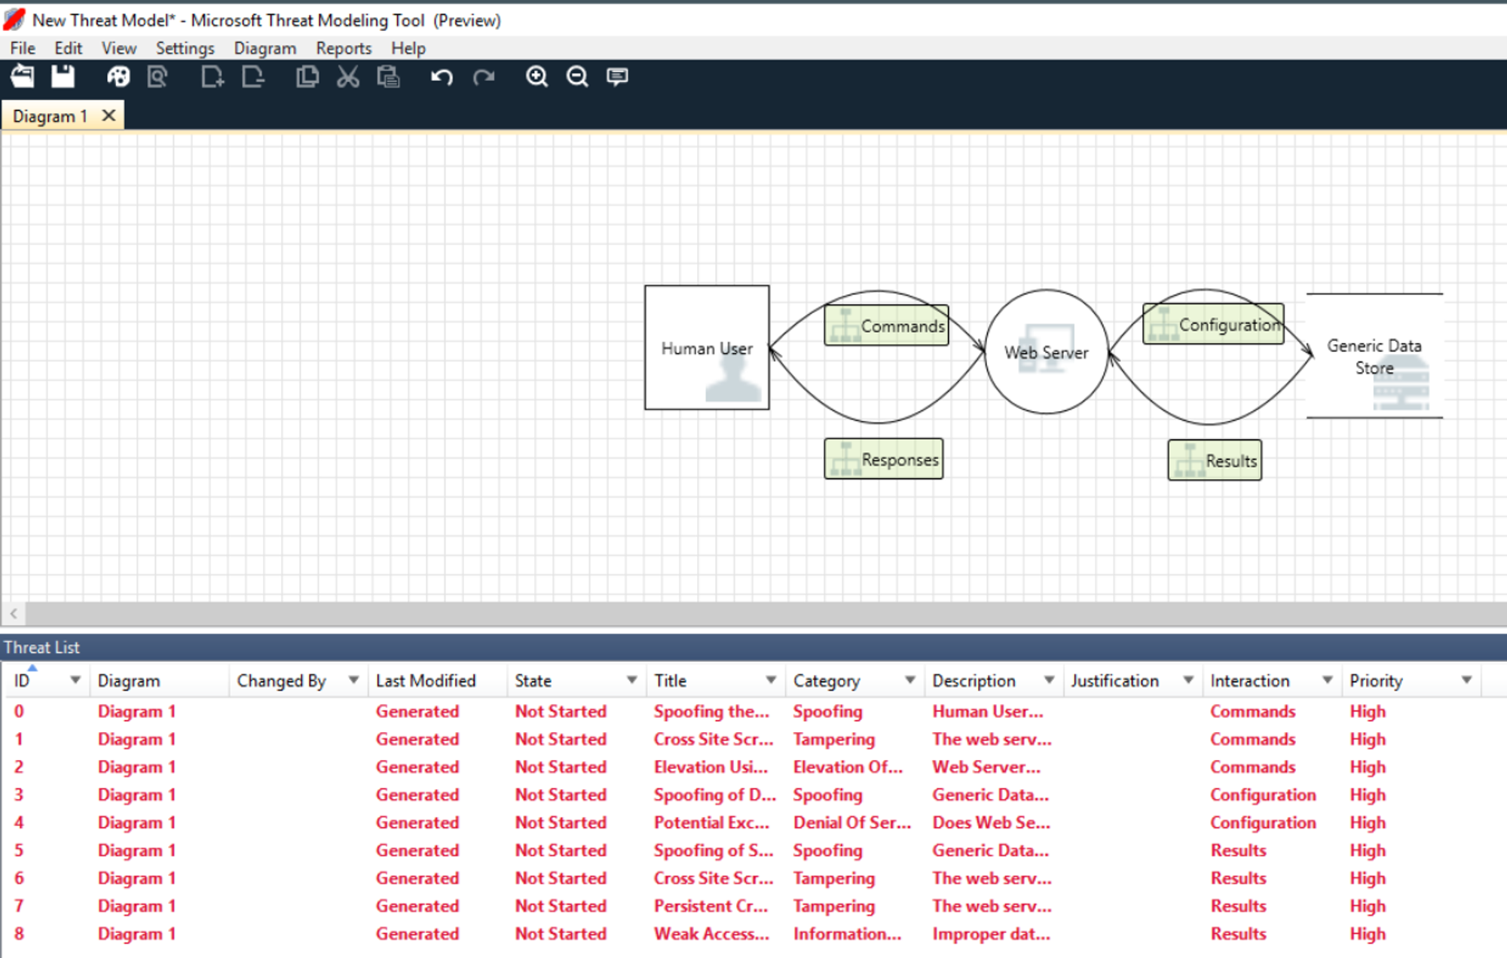Select the Human User entity

point(707,348)
